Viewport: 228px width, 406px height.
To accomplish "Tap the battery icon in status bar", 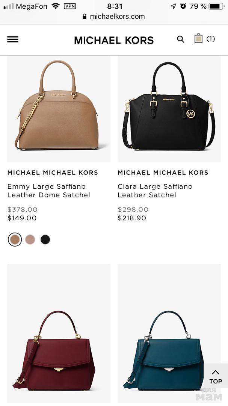I will pos(216,6).
